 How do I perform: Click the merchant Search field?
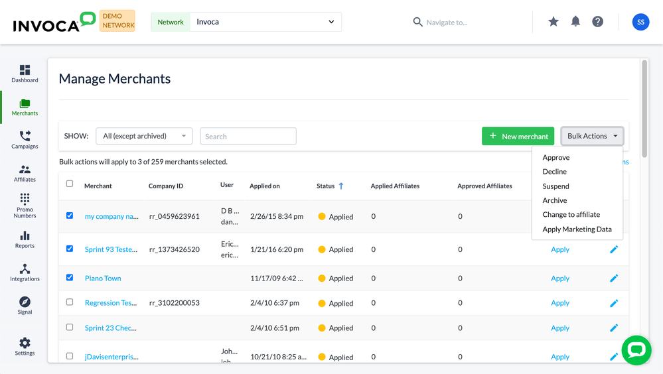click(x=248, y=136)
